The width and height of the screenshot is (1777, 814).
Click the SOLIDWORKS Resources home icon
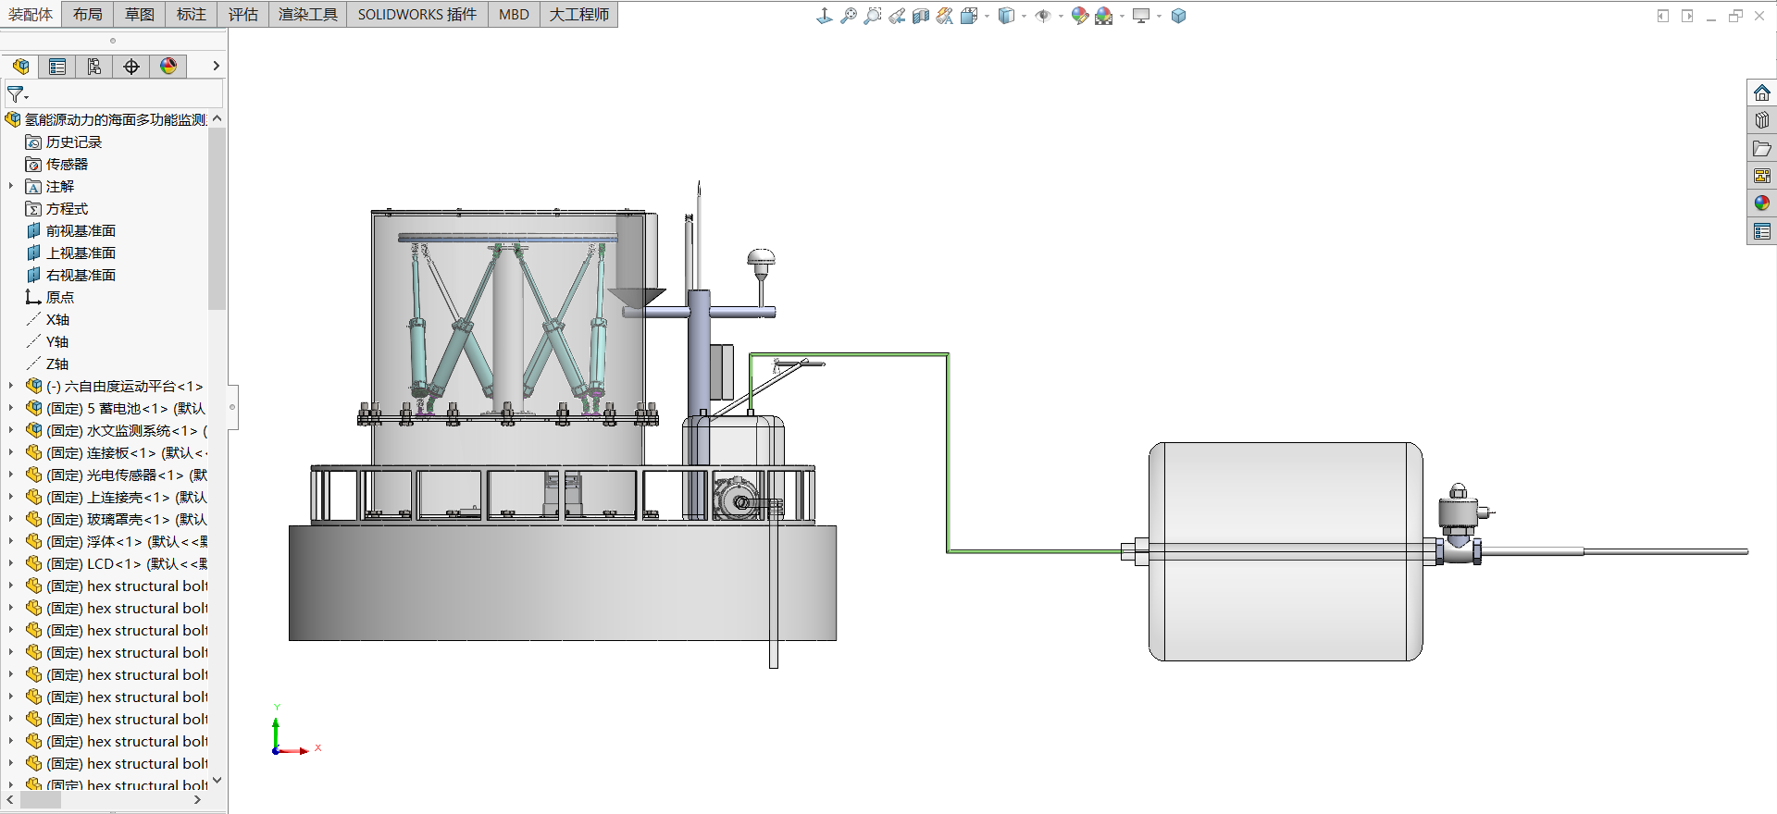pyautogui.click(x=1761, y=92)
